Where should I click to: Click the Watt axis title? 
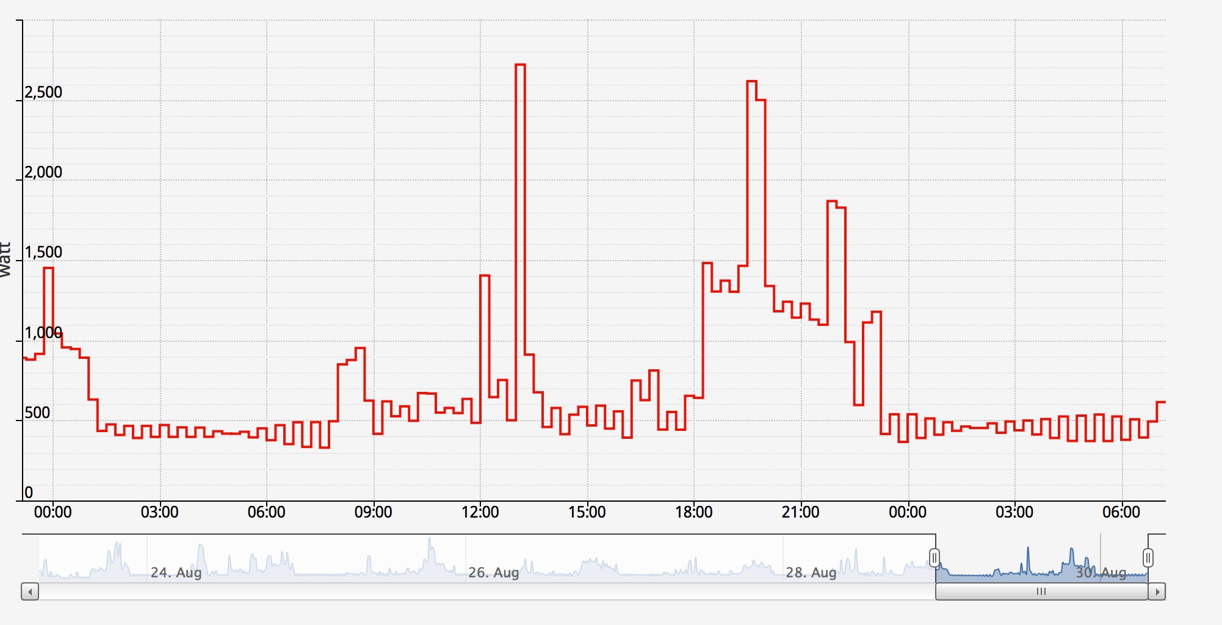click(5, 260)
